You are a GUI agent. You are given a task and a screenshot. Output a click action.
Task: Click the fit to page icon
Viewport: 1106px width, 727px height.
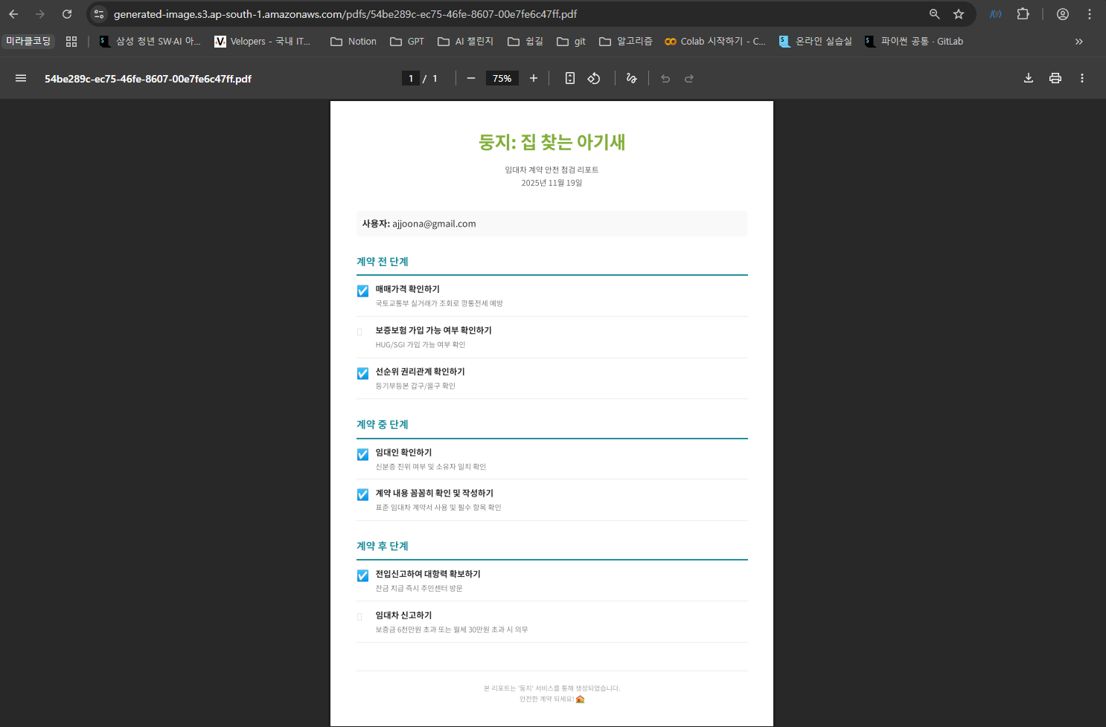[x=569, y=78]
